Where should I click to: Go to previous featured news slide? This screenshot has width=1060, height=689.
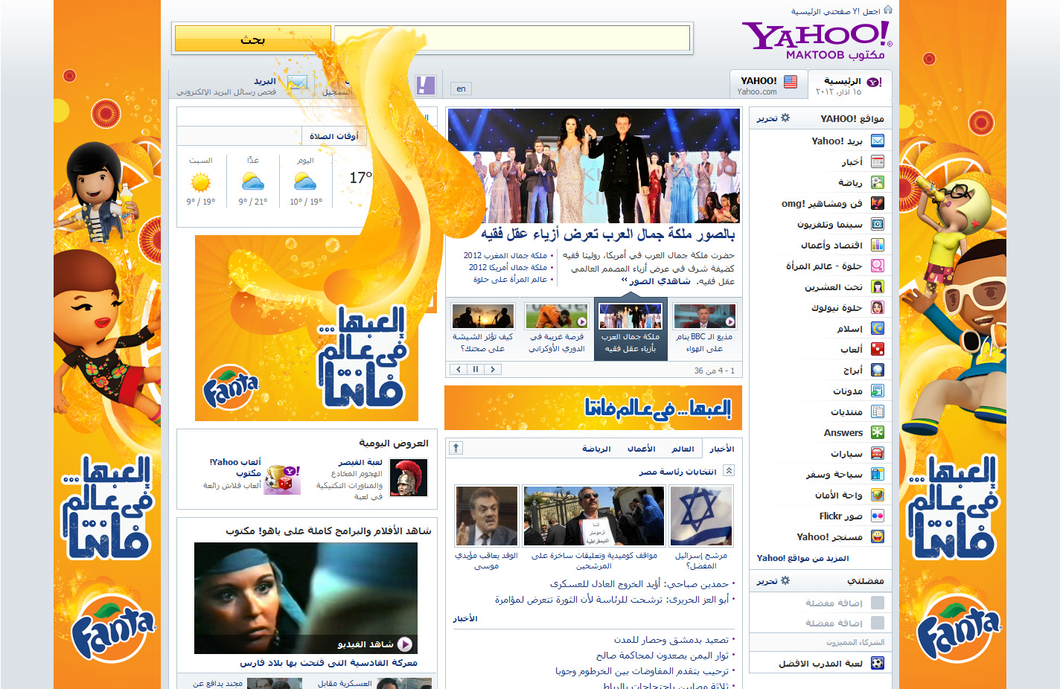pos(459,369)
